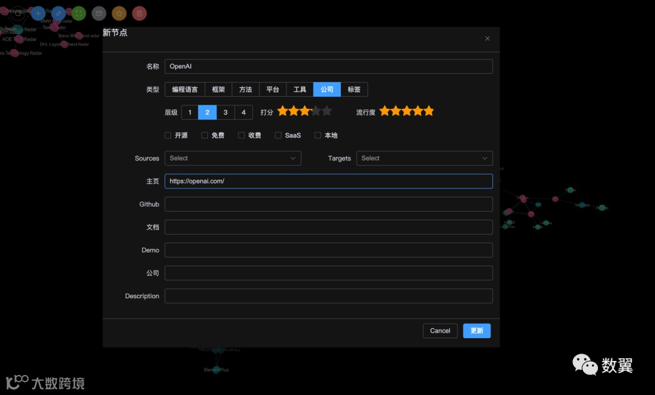
Task: Select the ElementPlus graph node
Action: (x=216, y=370)
